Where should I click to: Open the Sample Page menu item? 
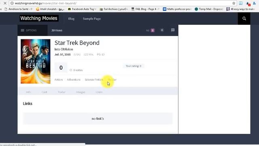coord(92,19)
